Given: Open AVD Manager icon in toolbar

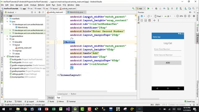Looking at the screenshot, I should coord(181,8).
